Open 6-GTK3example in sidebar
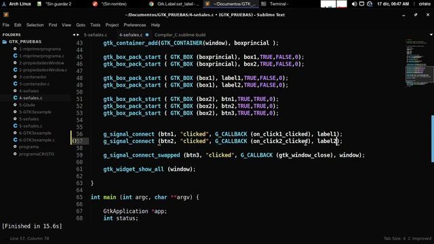The height and width of the screenshot is (244, 434). (x=35, y=133)
